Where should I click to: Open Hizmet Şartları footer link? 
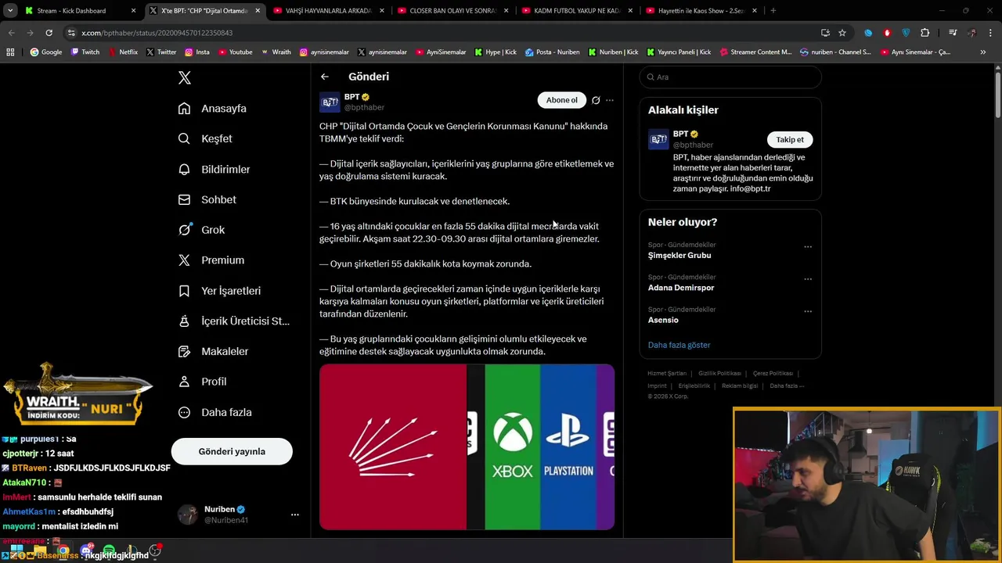pos(667,374)
